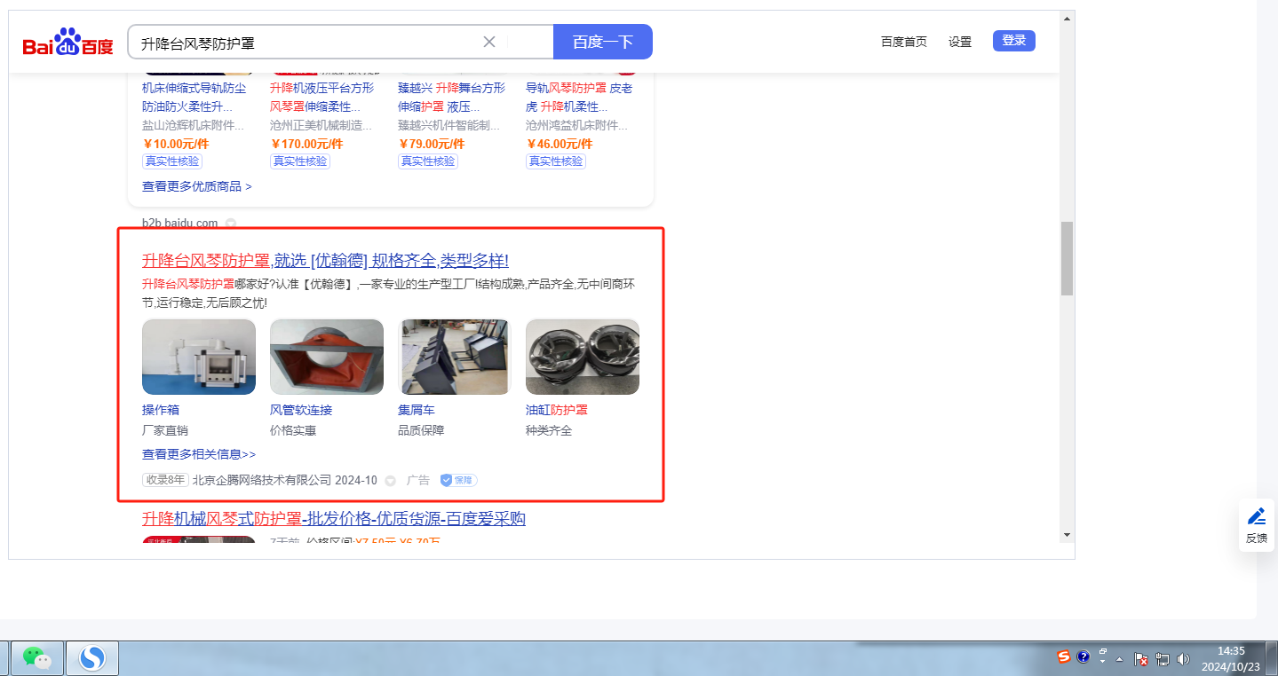The image size is (1278, 676).
Task: Click the 保障 shield badge
Action: [458, 480]
